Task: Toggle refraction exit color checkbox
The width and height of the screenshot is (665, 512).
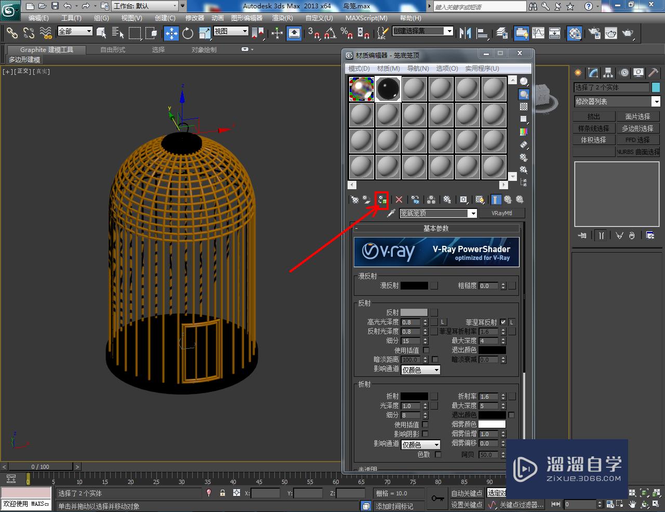Action: [x=512, y=415]
